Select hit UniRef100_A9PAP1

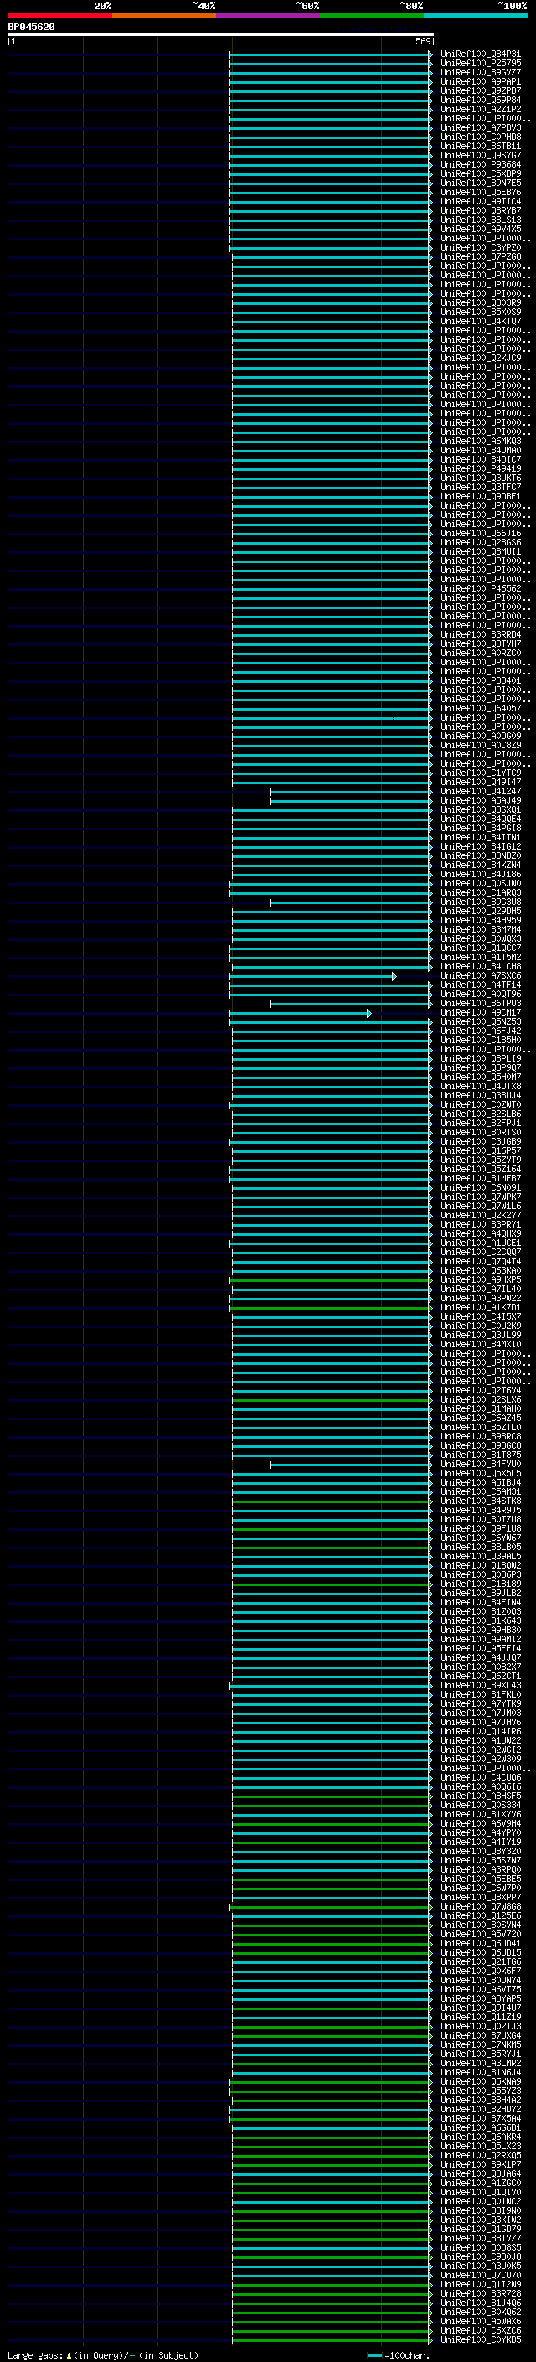tap(480, 81)
